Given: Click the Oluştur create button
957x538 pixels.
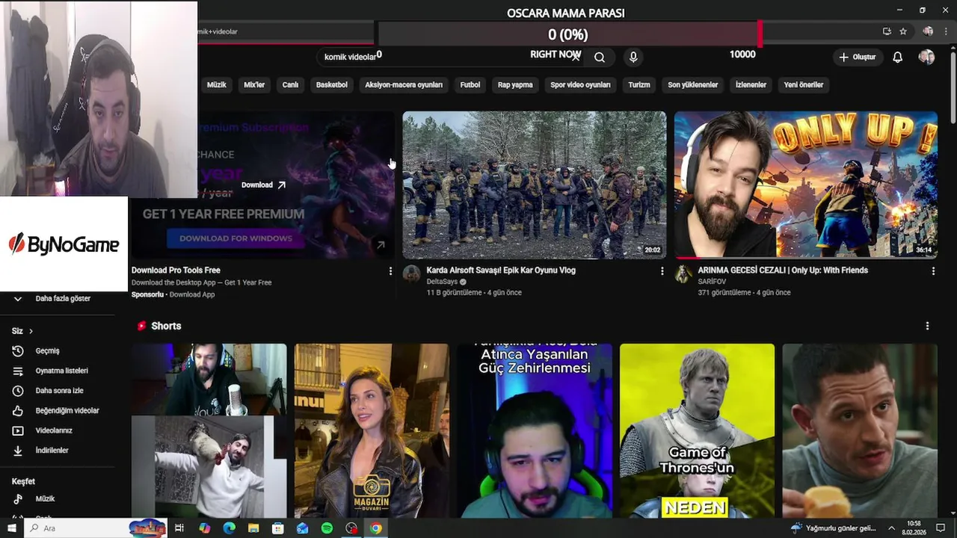Looking at the screenshot, I should pyautogui.click(x=858, y=57).
